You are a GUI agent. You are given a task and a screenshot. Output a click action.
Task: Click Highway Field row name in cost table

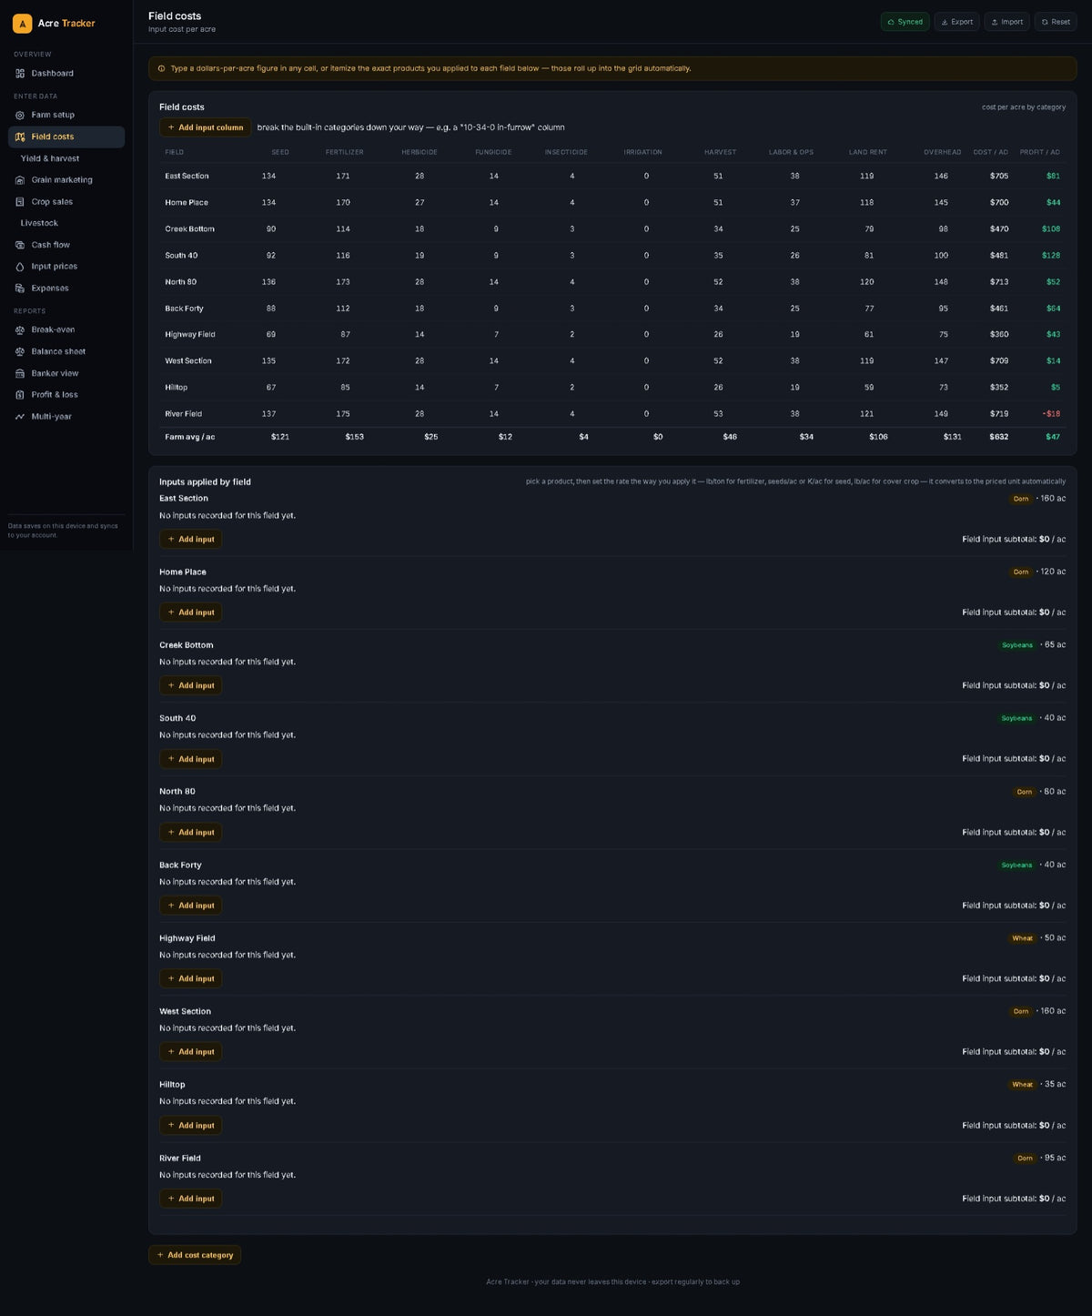[190, 335]
